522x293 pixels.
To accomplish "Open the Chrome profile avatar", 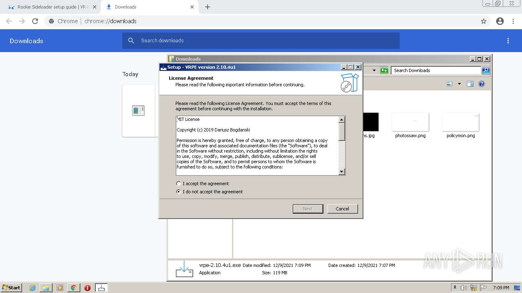I will 500,21.
